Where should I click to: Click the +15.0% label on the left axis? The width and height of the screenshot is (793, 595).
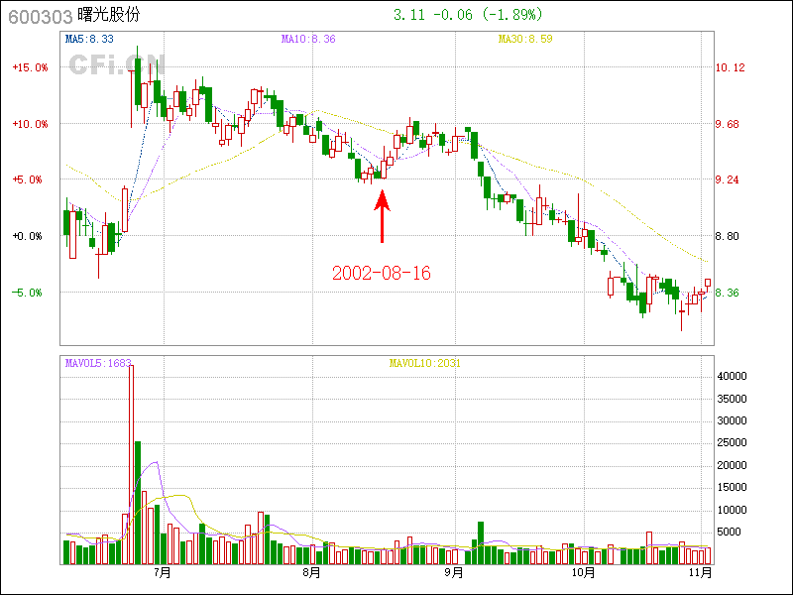point(30,67)
